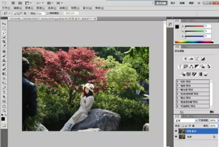Expand the 曲线 presets list item
Screen dimensions: 219x147
click(178, 86)
